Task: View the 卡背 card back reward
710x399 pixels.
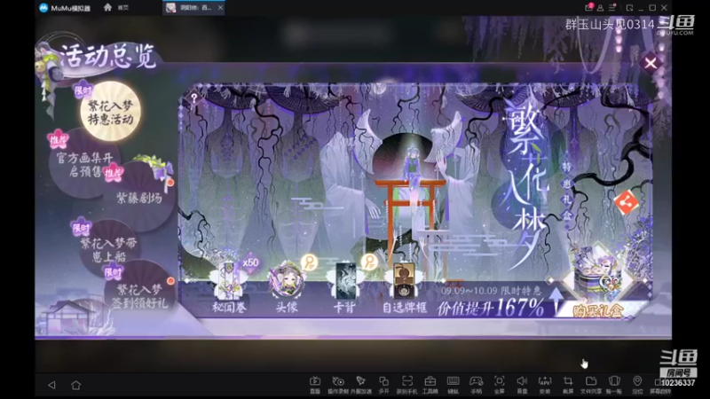Action: coord(344,287)
